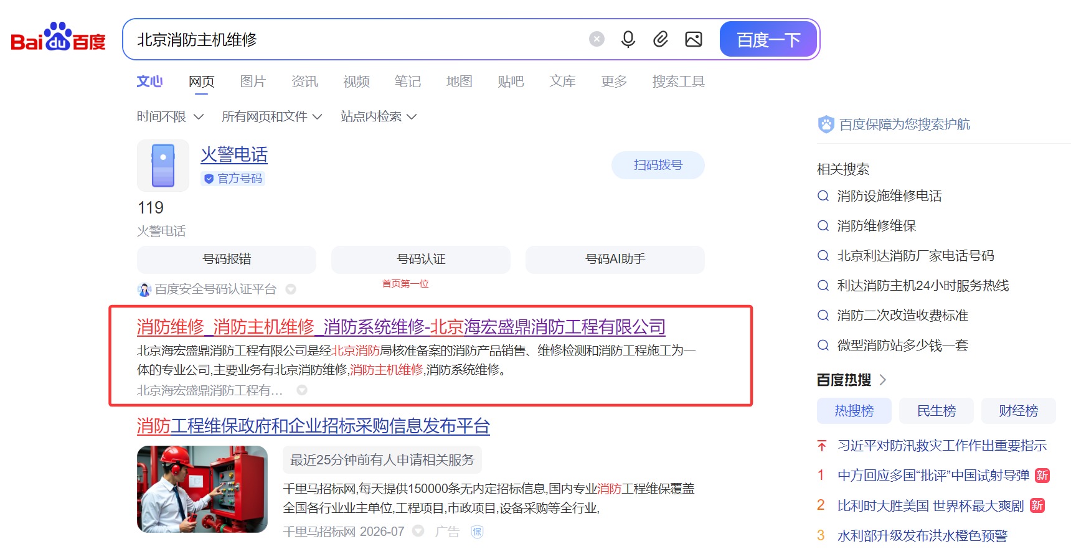Click the 百度安全号码认证平台 avatar icon
Image resolution: width=1071 pixels, height=554 pixels.
(144, 289)
